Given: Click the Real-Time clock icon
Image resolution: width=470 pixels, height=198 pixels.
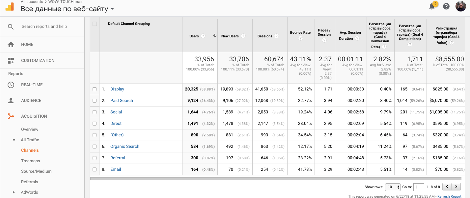Looking at the screenshot, I should coord(11,85).
